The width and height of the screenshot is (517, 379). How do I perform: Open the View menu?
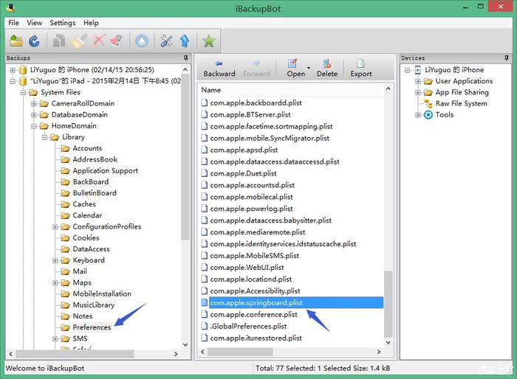35,23
